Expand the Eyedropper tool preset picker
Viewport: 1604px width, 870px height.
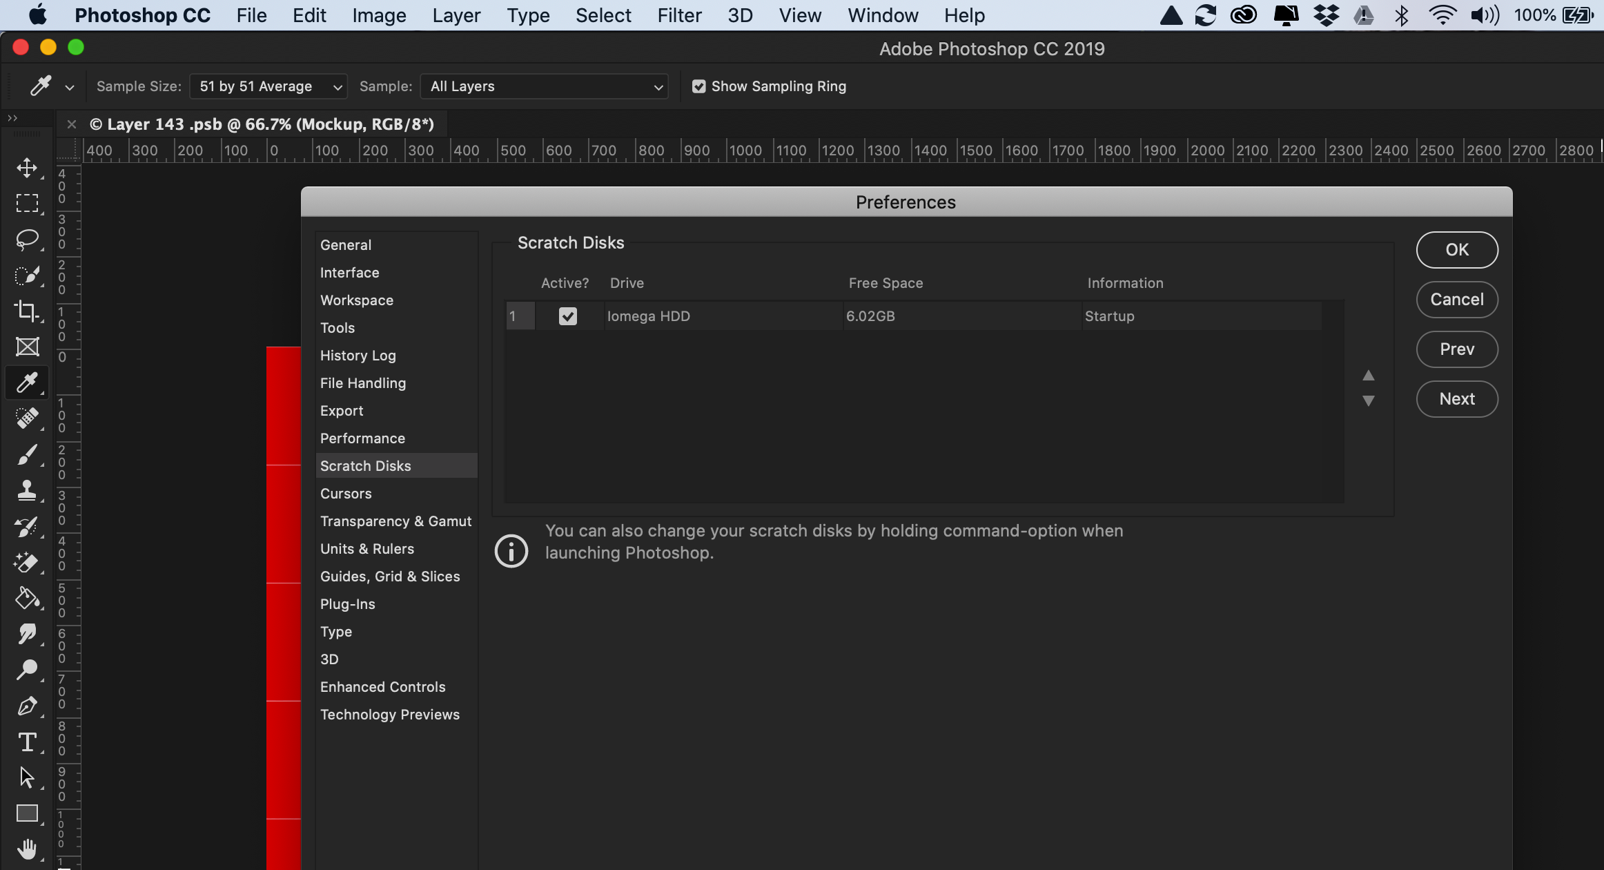click(x=69, y=87)
